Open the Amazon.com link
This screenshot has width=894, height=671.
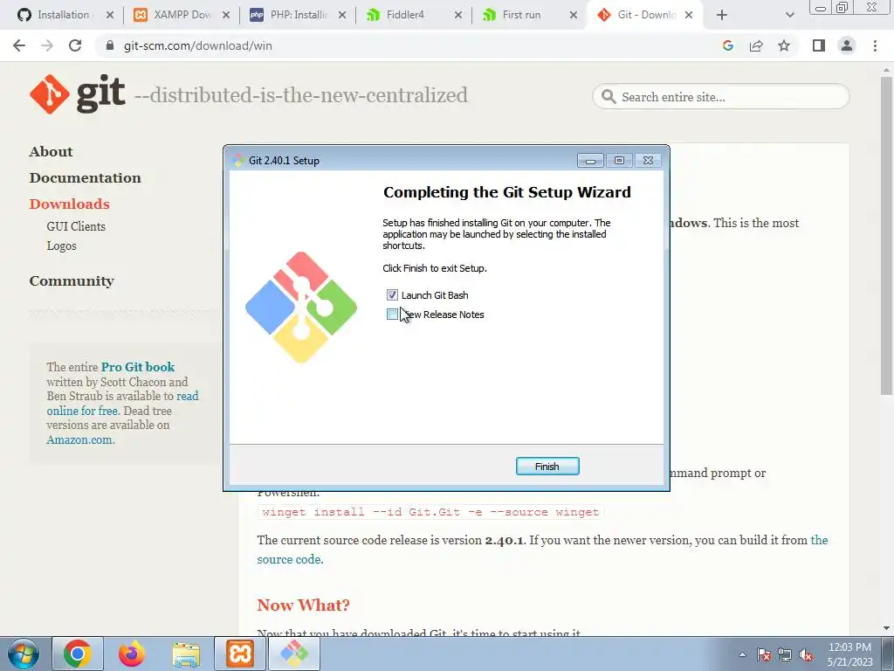tap(80, 440)
